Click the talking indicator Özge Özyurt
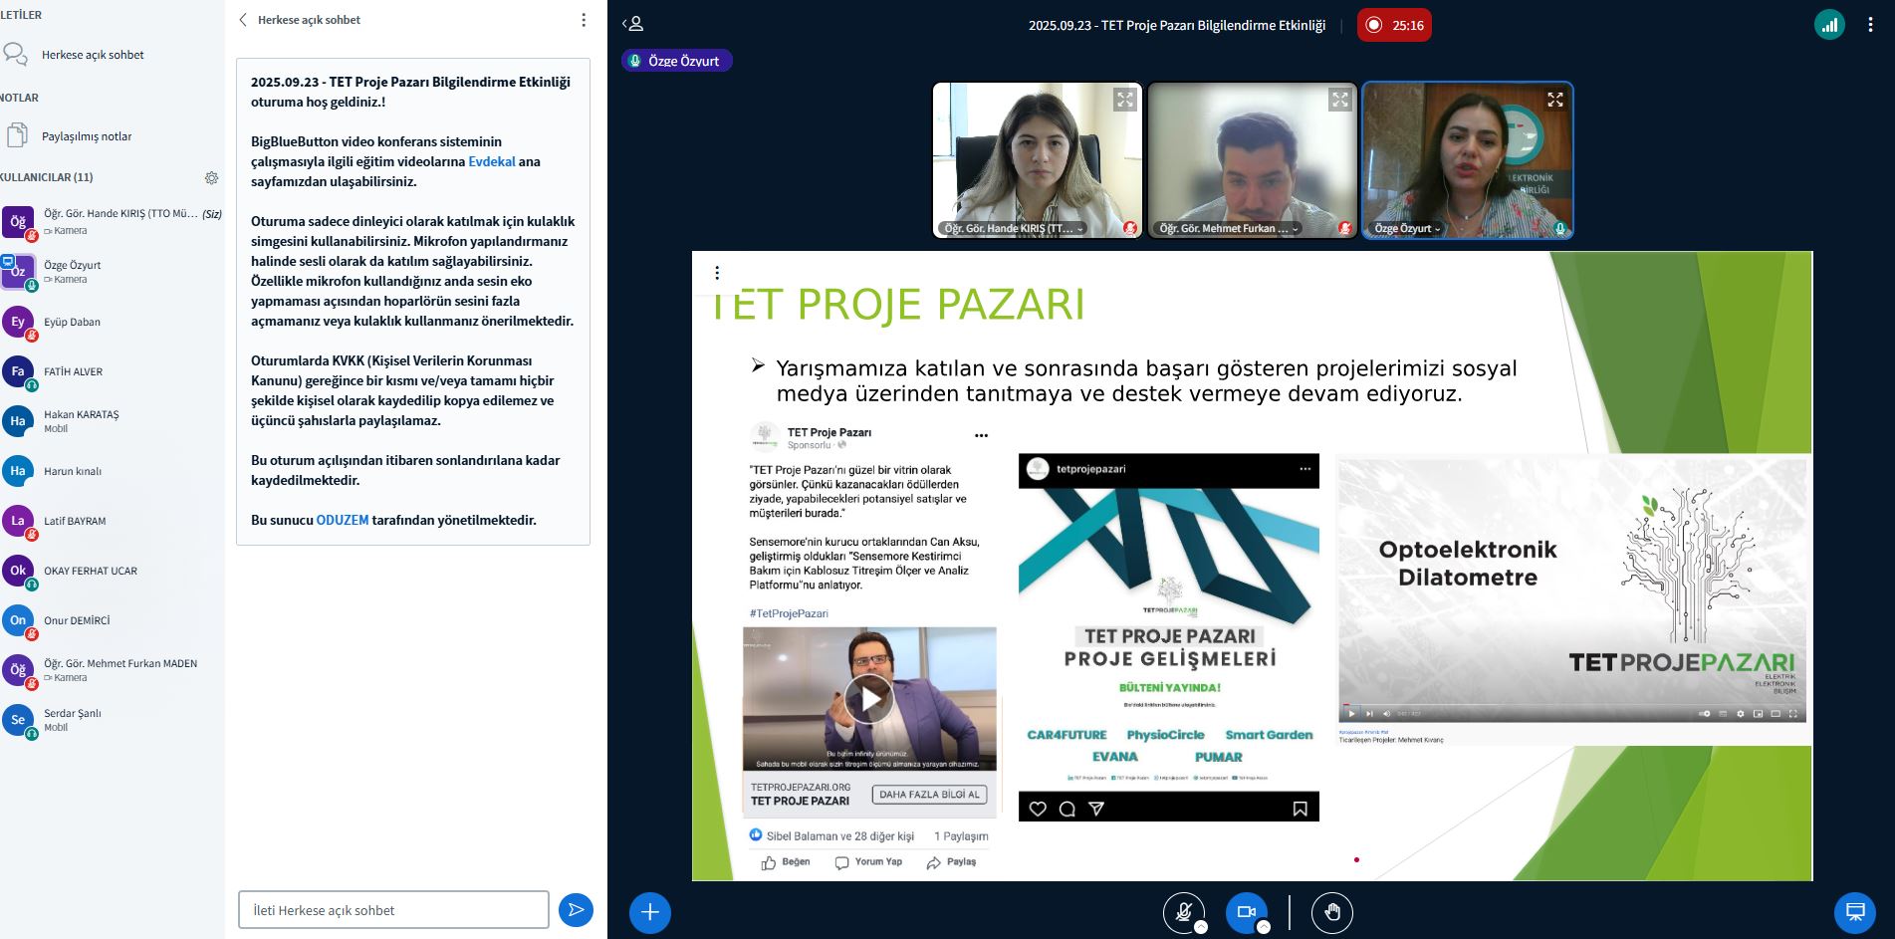Screen dimensions: 1895x939 click(x=677, y=61)
